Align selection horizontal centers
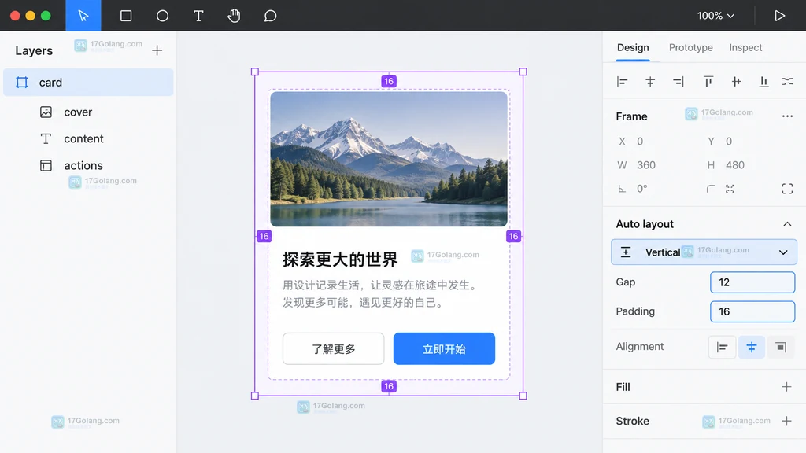The image size is (806, 453). click(650, 81)
